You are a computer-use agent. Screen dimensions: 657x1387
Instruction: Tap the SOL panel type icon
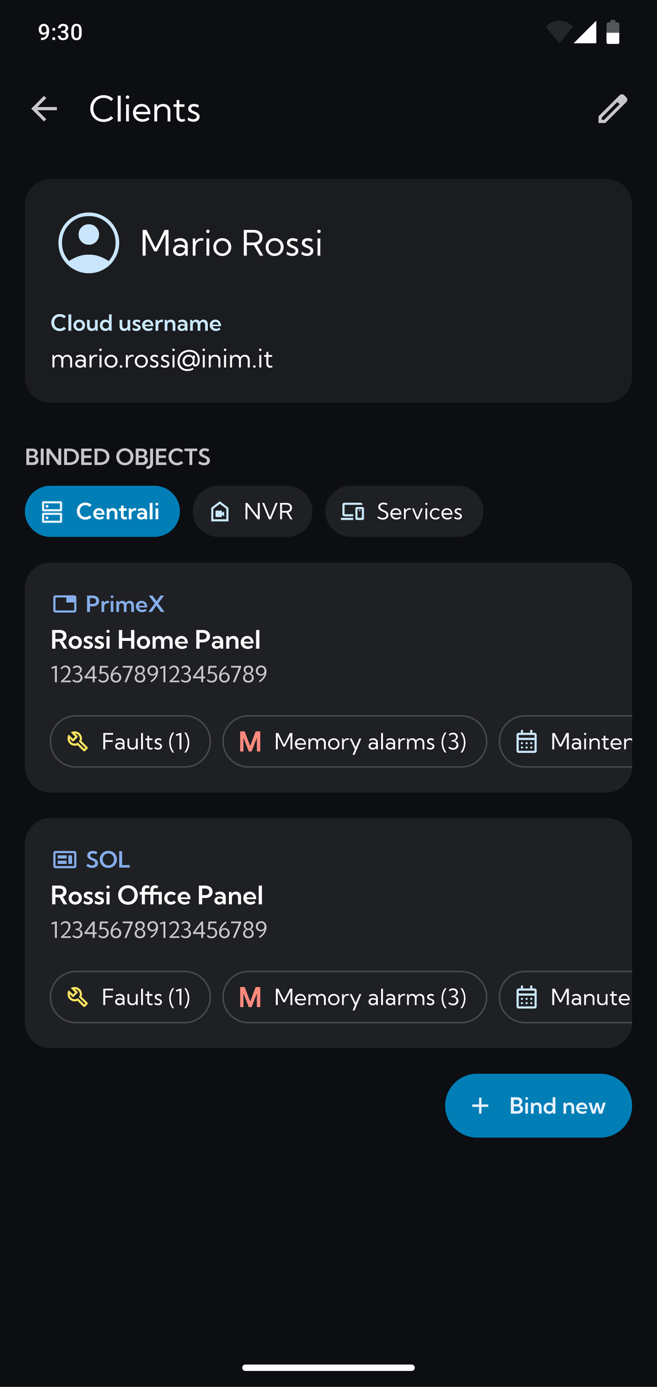point(65,860)
